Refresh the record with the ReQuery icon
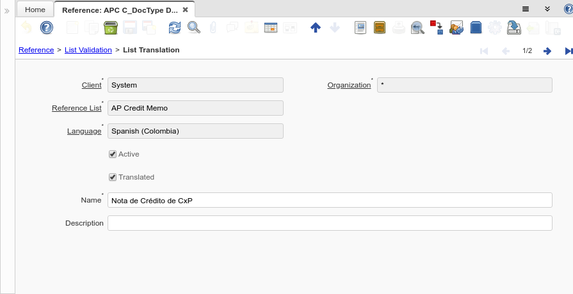Screen dimensions: 573x294 (x=175, y=27)
